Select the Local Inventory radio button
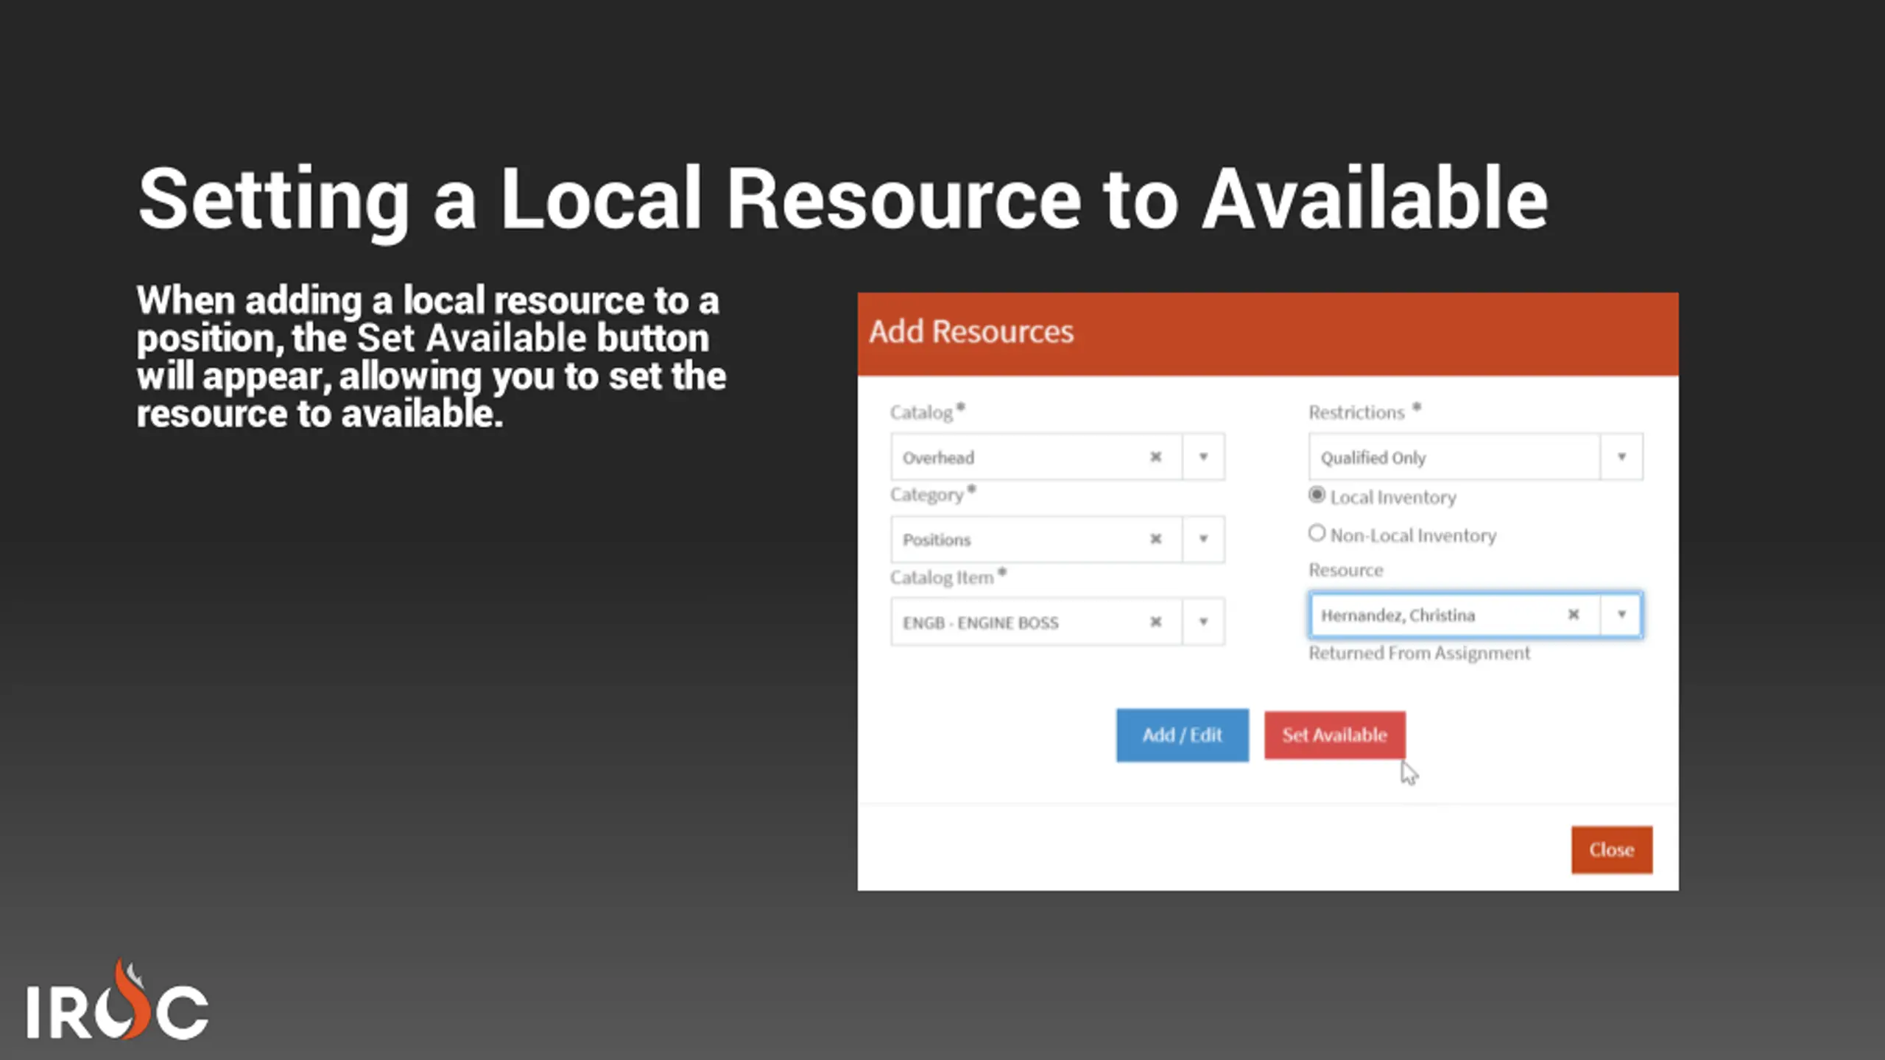This screenshot has width=1885, height=1060. coord(1317,495)
